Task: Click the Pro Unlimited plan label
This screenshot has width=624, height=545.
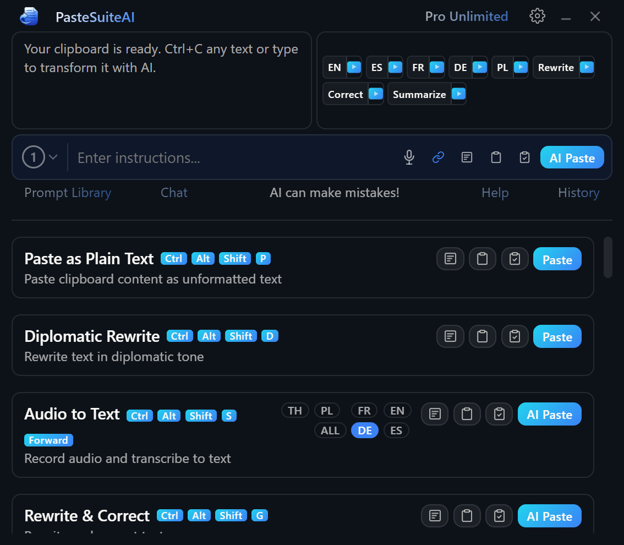Action: click(x=467, y=17)
